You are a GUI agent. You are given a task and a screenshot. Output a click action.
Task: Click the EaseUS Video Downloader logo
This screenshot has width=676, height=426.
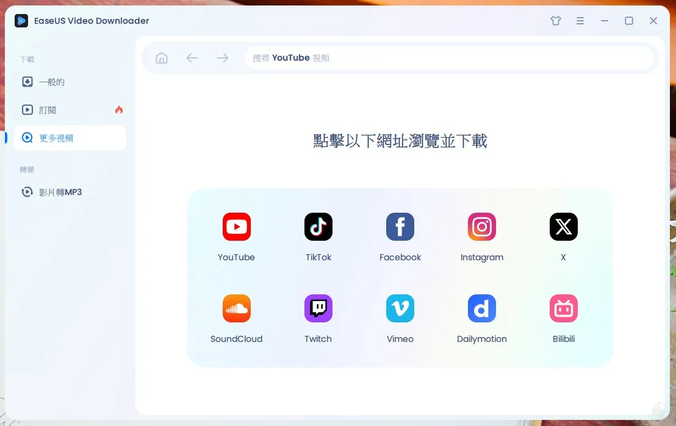[21, 21]
